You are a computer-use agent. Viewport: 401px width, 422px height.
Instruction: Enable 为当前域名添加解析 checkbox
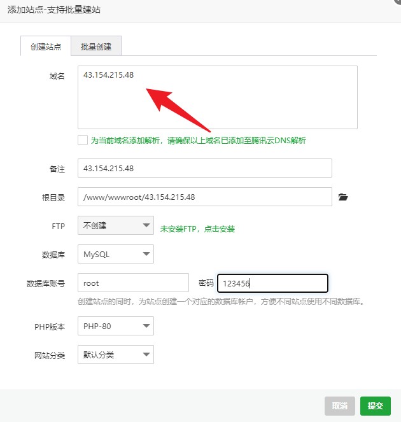tap(82, 140)
